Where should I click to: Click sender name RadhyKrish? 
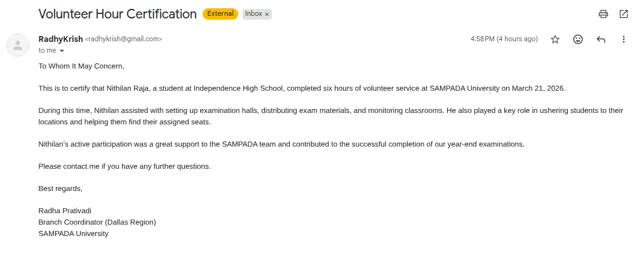point(60,39)
